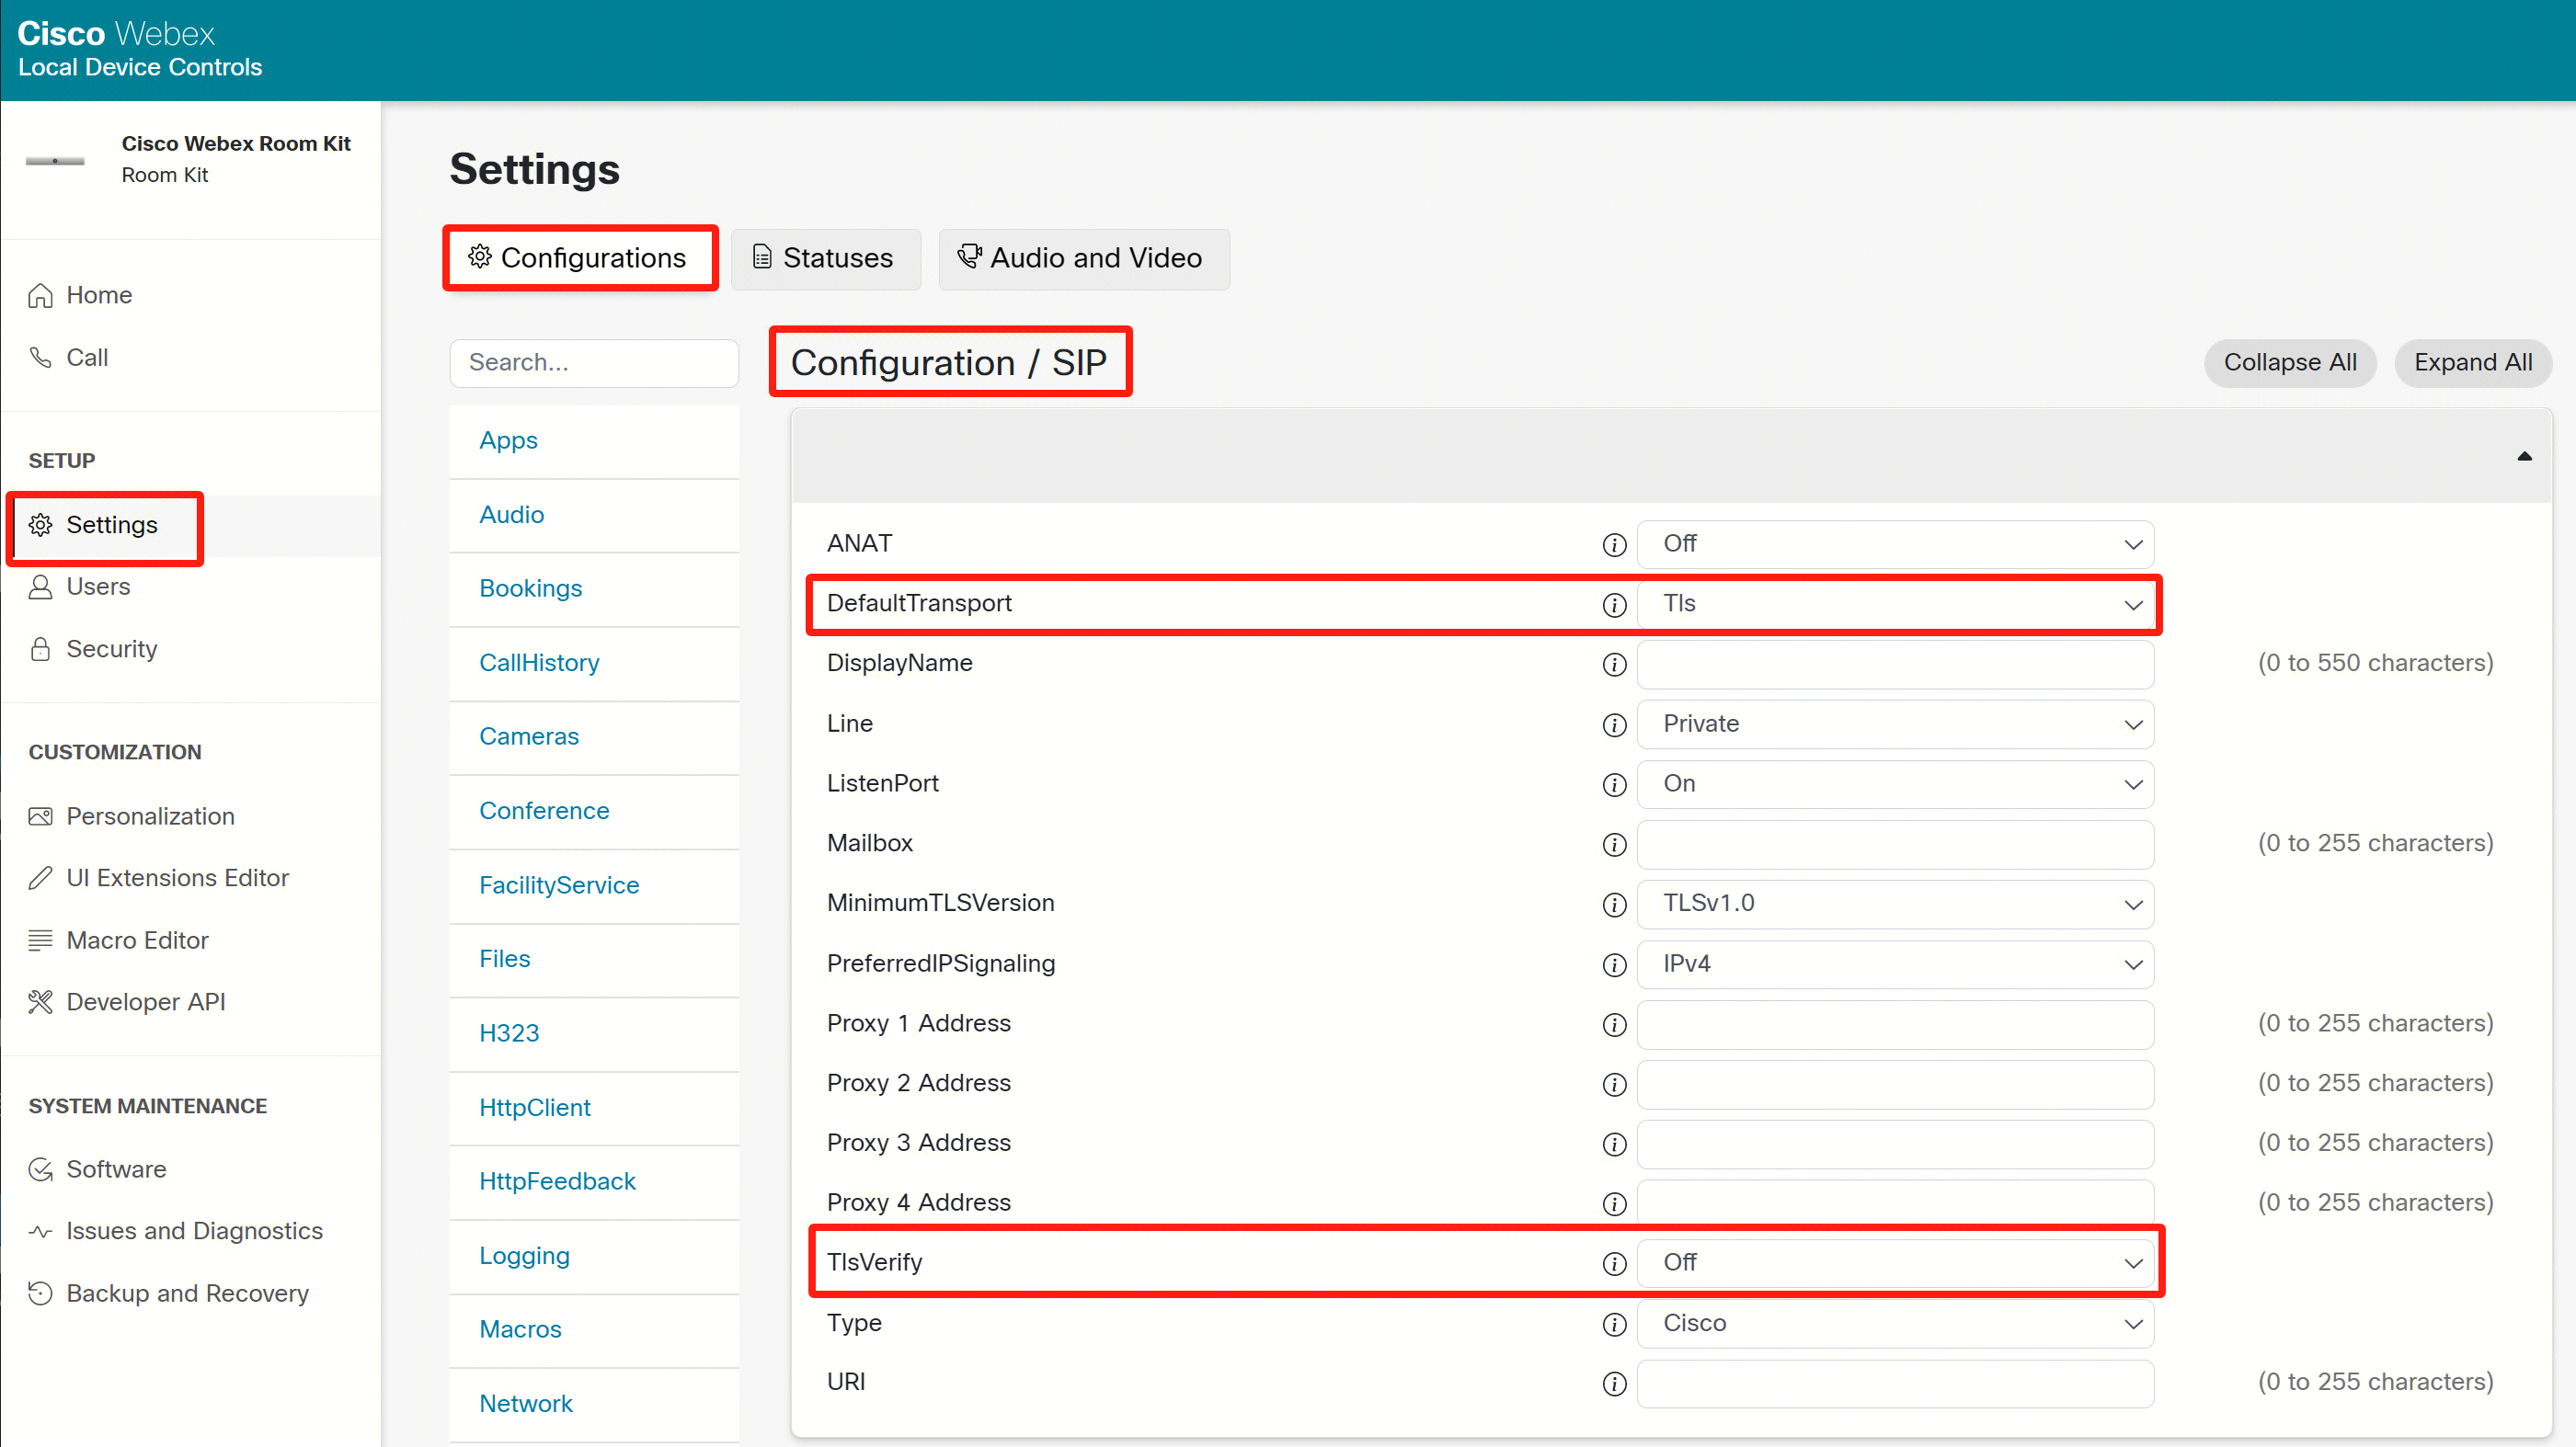Launch the UI Extensions Editor
The image size is (2576, 1447).
[x=158, y=877]
